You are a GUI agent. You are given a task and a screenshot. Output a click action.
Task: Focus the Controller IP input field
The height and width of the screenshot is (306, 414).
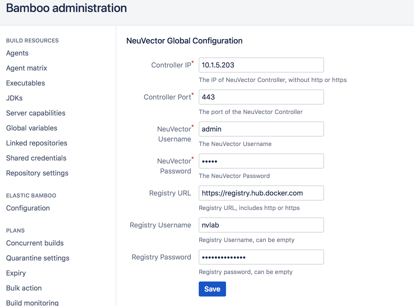tap(261, 65)
